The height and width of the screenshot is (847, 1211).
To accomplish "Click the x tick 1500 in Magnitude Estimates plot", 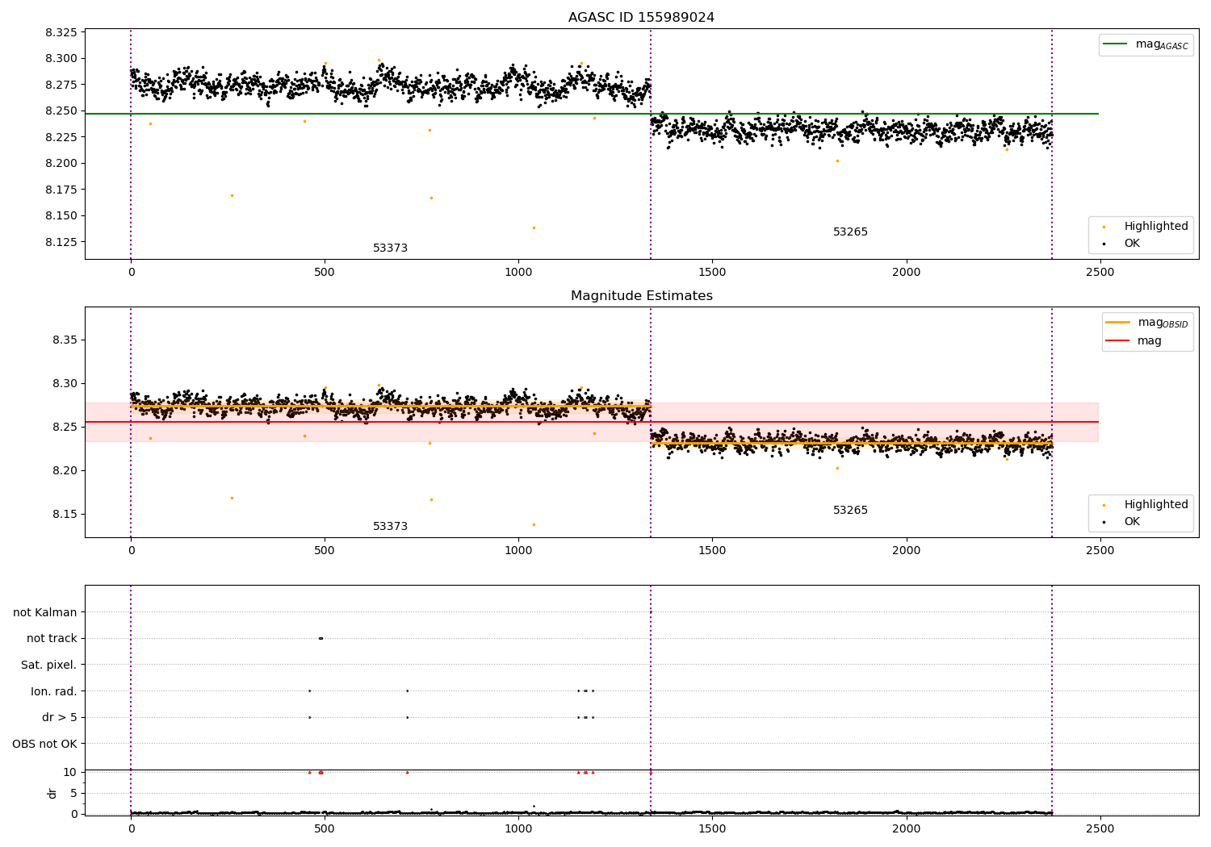I will coord(712,551).
